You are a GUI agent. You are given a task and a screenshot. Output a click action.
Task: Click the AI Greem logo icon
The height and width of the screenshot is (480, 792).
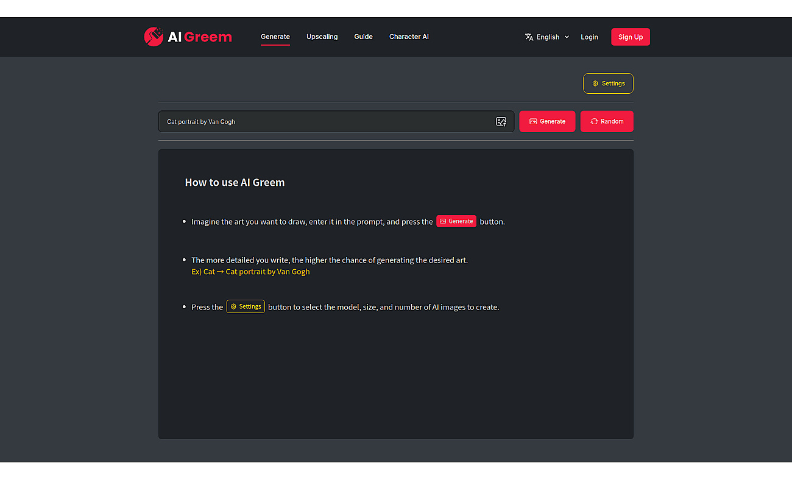point(154,37)
